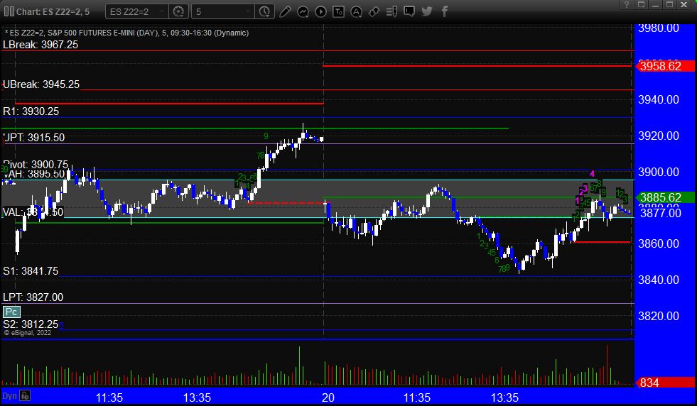This screenshot has height=406, width=697.
Task: Close the chart window
Action: pyautogui.click(x=684, y=4)
